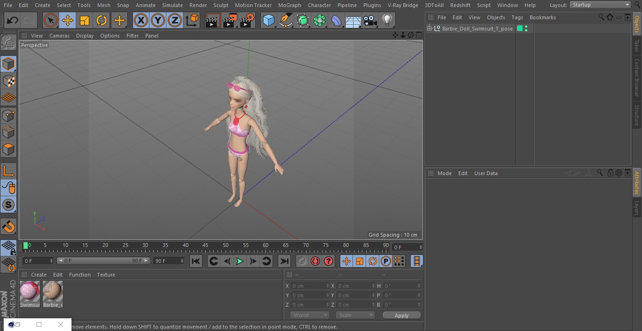This screenshot has height=331, width=642.
Task: Open Edit Render Settings gear clapperboard
Action: (x=247, y=20)
